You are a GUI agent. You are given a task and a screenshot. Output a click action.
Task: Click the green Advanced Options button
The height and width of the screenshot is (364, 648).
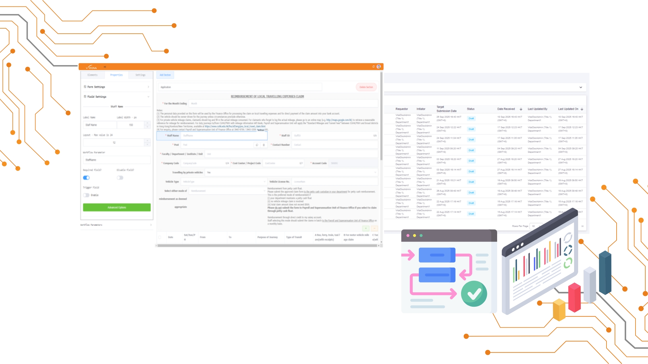tap(117, 208)
